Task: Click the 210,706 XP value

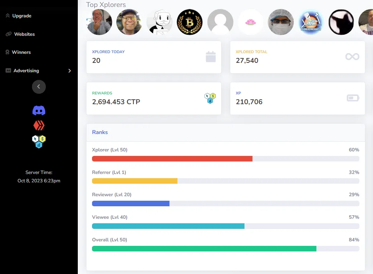Action: click(249, 102)
